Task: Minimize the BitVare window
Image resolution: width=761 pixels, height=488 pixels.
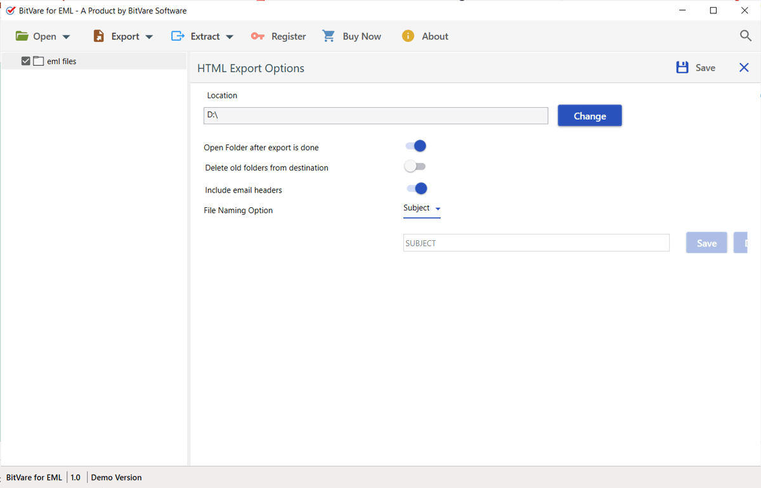Action: (x=683, y=10)
